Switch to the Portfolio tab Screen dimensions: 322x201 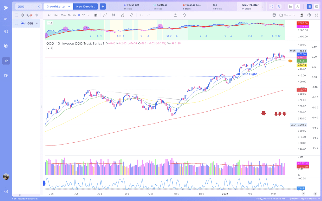pyautogui.click(x=161, y=7)
